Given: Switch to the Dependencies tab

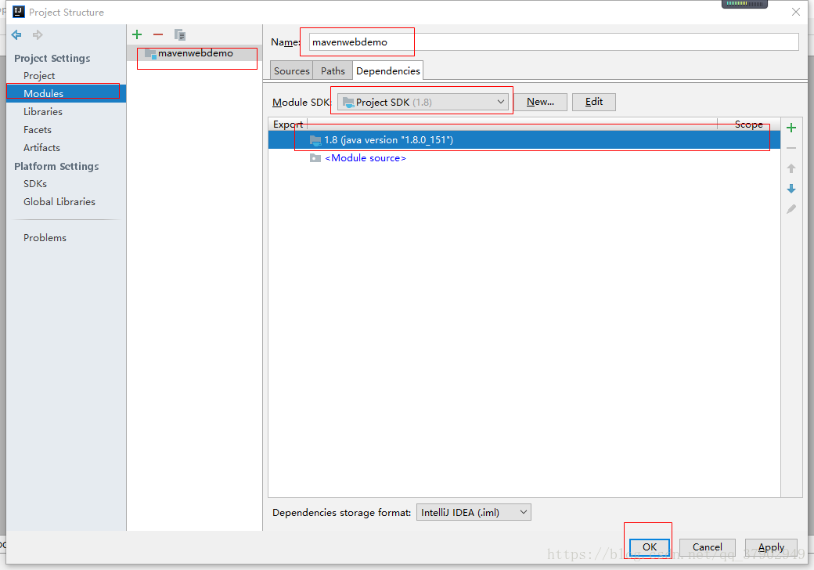Looking at the screenshot, I should tap(387, 71).
